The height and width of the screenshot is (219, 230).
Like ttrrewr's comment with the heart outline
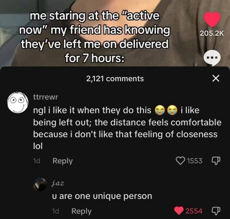pyautogui.click(x=180, y=161)
